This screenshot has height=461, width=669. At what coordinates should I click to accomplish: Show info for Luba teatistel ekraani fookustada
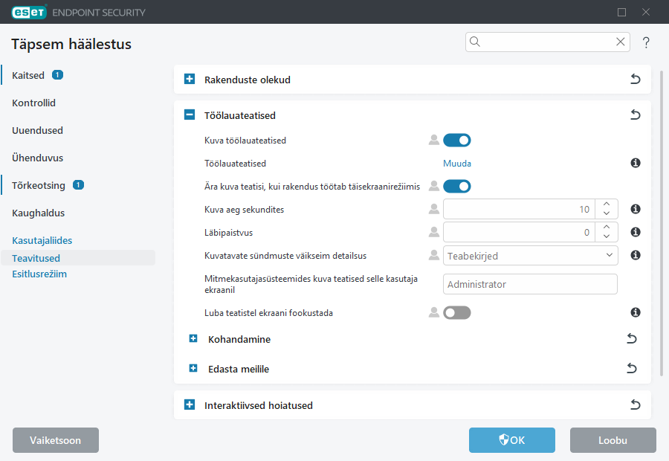click(x=636, y=312)
